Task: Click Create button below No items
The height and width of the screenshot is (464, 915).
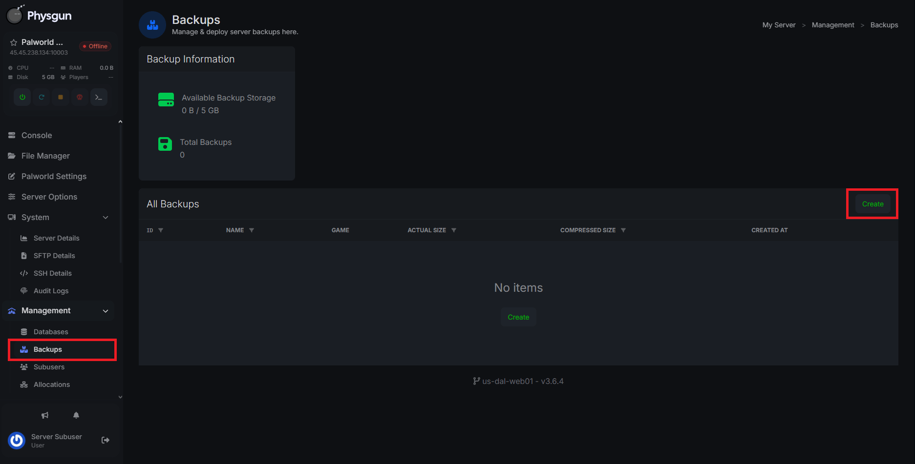Action: tap(518, 317)
